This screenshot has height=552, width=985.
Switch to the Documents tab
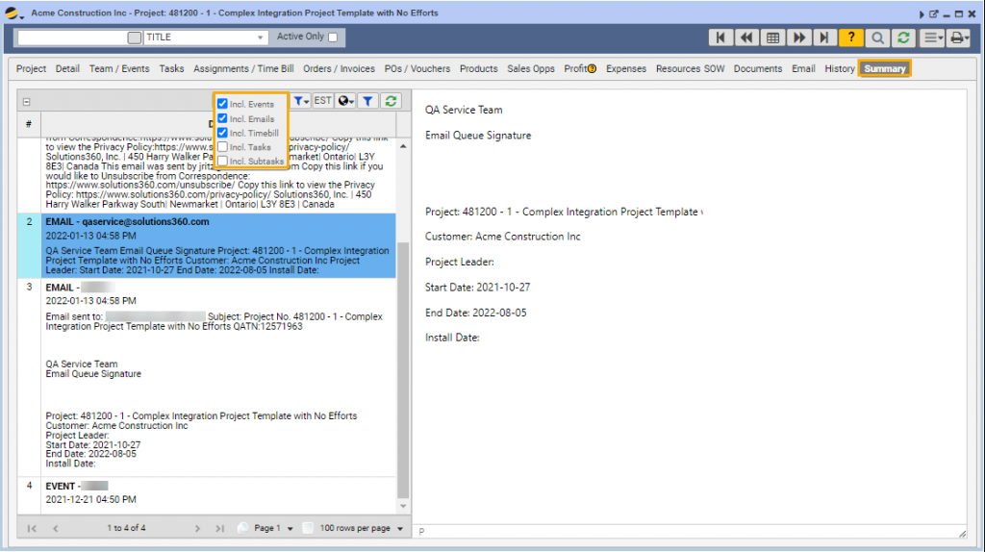757,69
